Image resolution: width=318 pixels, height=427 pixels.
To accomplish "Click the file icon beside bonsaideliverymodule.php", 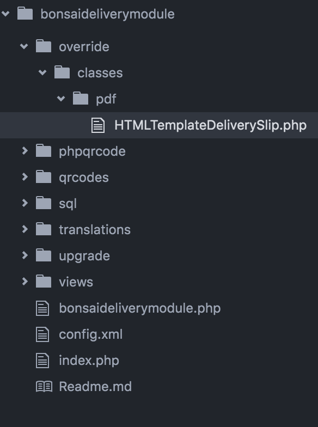I will (x=42, y=308).
